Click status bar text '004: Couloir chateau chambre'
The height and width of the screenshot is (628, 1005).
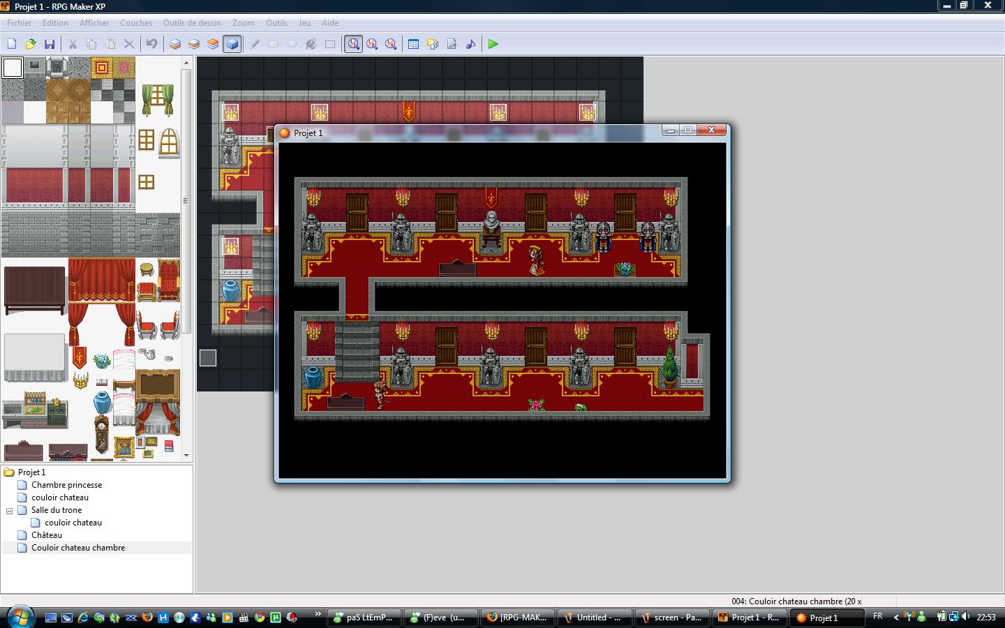pyautogui.click(x=796, y=601)
